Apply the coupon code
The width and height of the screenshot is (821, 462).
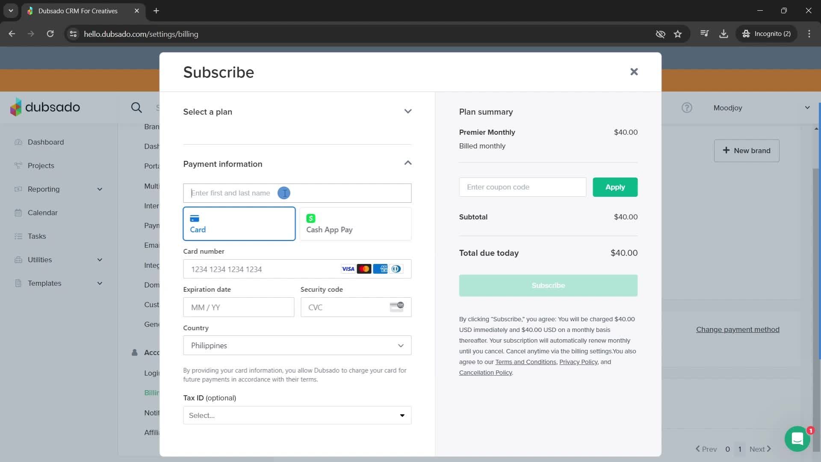615,187
